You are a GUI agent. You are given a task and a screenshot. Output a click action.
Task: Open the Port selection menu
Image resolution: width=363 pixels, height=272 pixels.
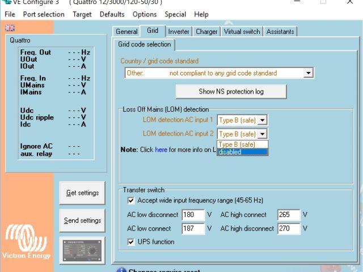coord(44,14)
